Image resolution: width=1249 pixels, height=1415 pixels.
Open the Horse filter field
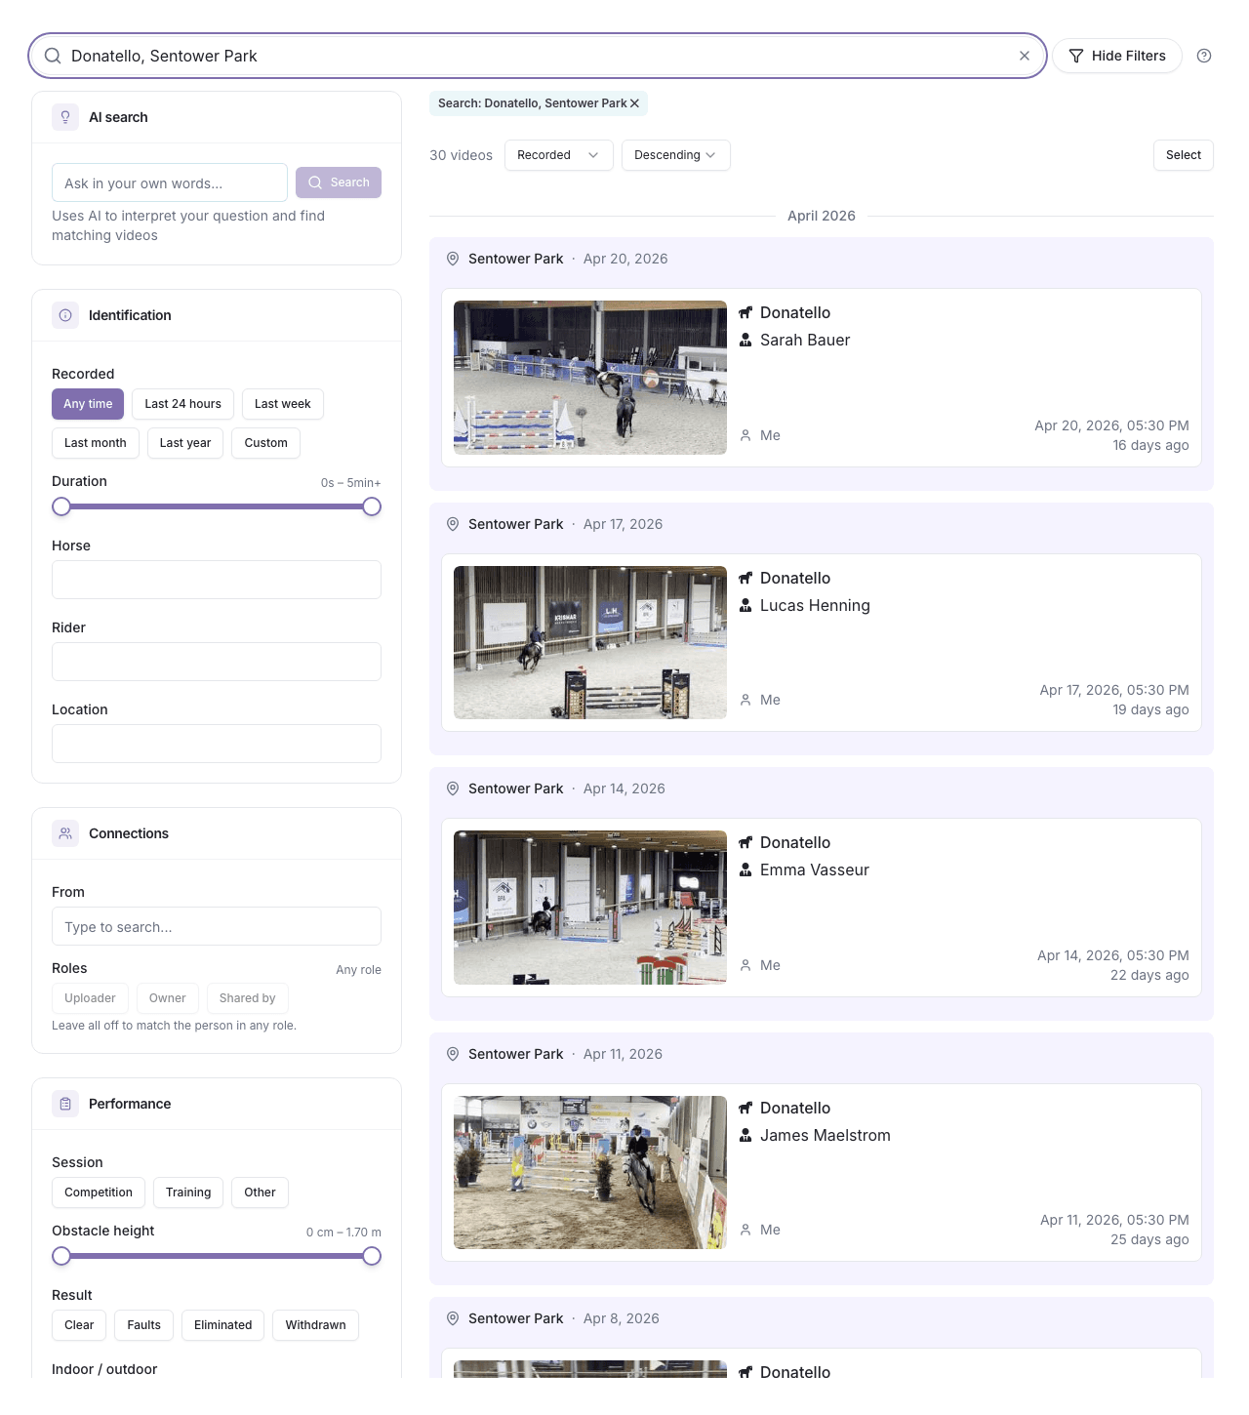[x=217, y=580]
